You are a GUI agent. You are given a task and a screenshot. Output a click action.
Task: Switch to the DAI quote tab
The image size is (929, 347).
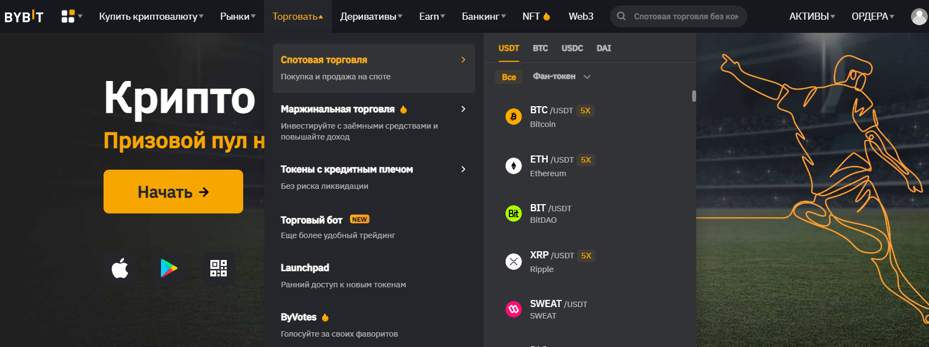click(604, 48)
